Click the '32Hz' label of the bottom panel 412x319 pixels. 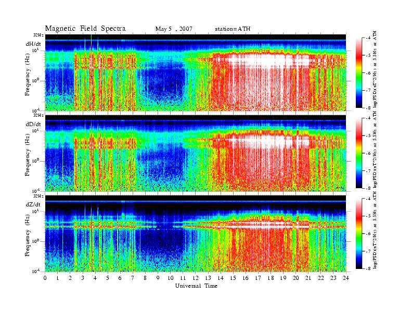pos(38,196)
